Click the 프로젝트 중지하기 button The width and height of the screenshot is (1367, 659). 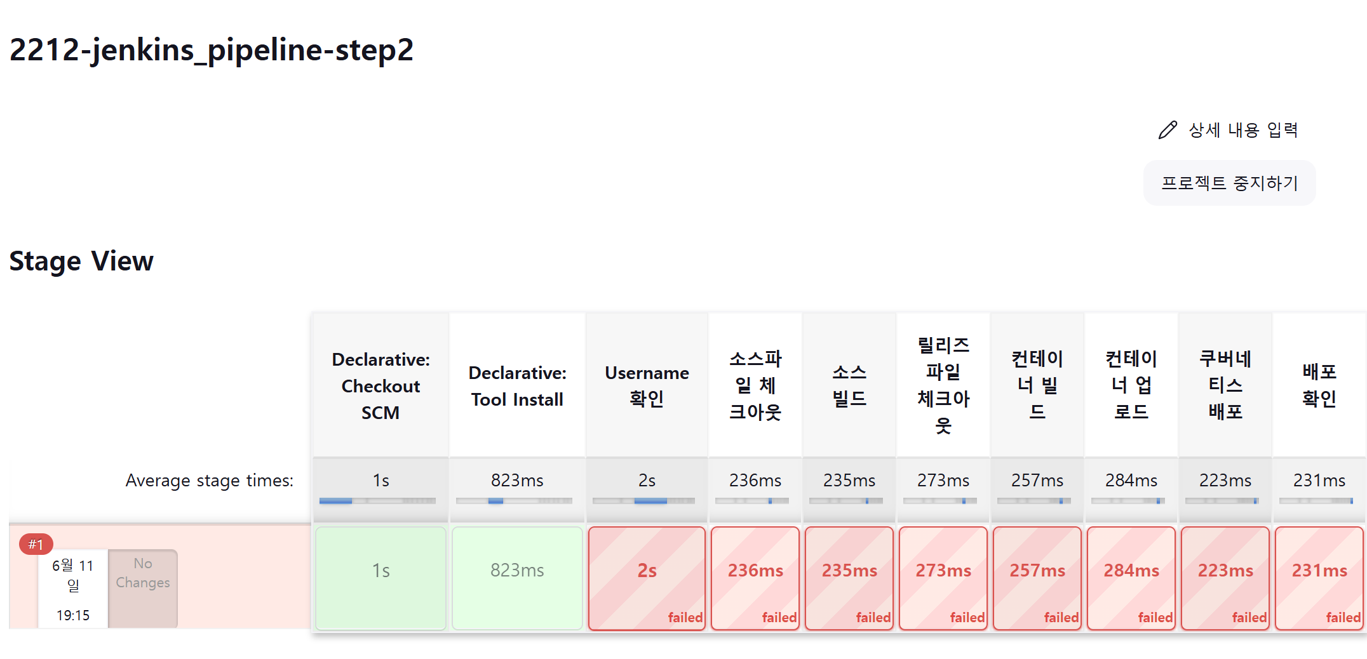(1229, 183)
